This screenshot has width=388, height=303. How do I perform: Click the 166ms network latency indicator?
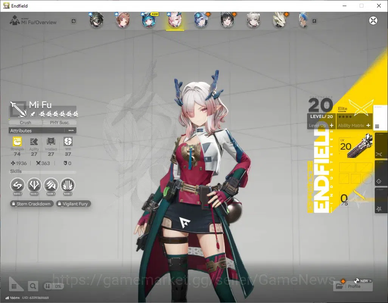click(12, 298)
